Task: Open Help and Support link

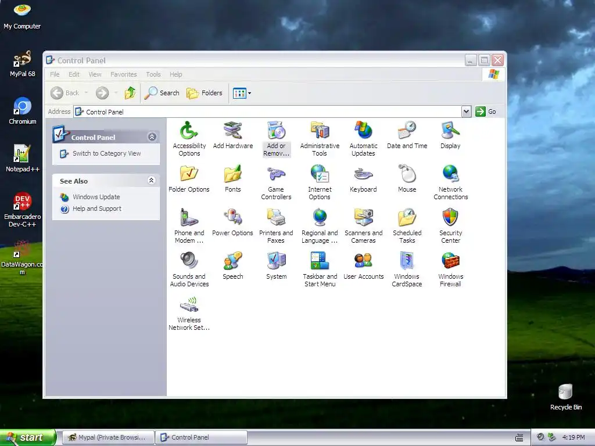Action: point(97,208)
